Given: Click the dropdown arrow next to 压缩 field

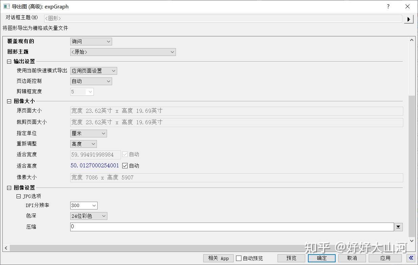Looking at the screenshot, I should 398,227.
